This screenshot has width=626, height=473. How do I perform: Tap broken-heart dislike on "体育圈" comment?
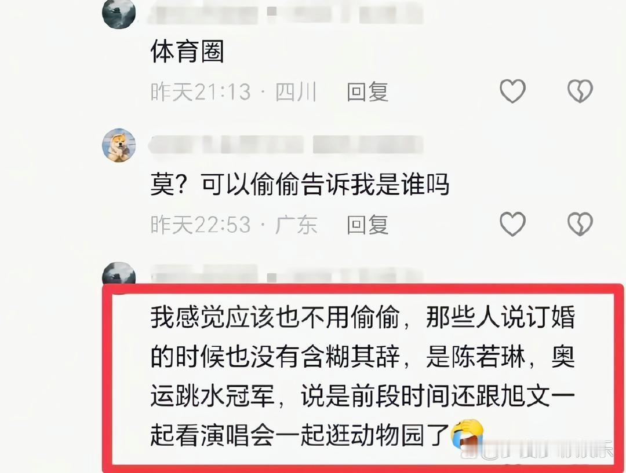(x=580, y=91)
